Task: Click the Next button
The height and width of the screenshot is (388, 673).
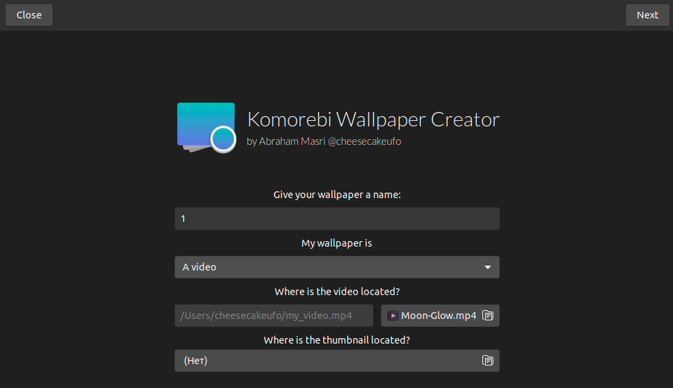Action: (x=647, y=15)
